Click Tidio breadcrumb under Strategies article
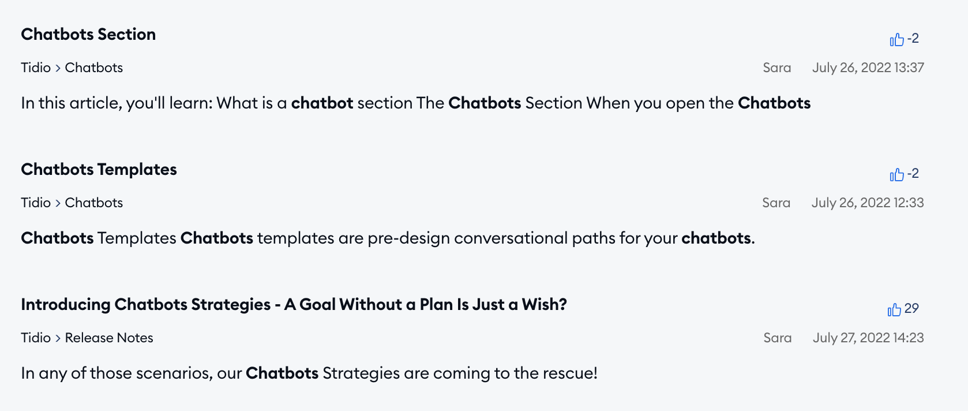The image size is (968, 411). click(36, 338)
